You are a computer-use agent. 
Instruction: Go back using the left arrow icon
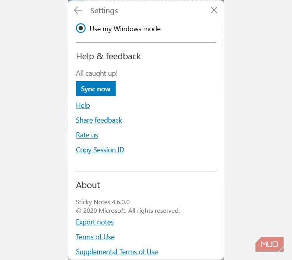pos(78,11)
